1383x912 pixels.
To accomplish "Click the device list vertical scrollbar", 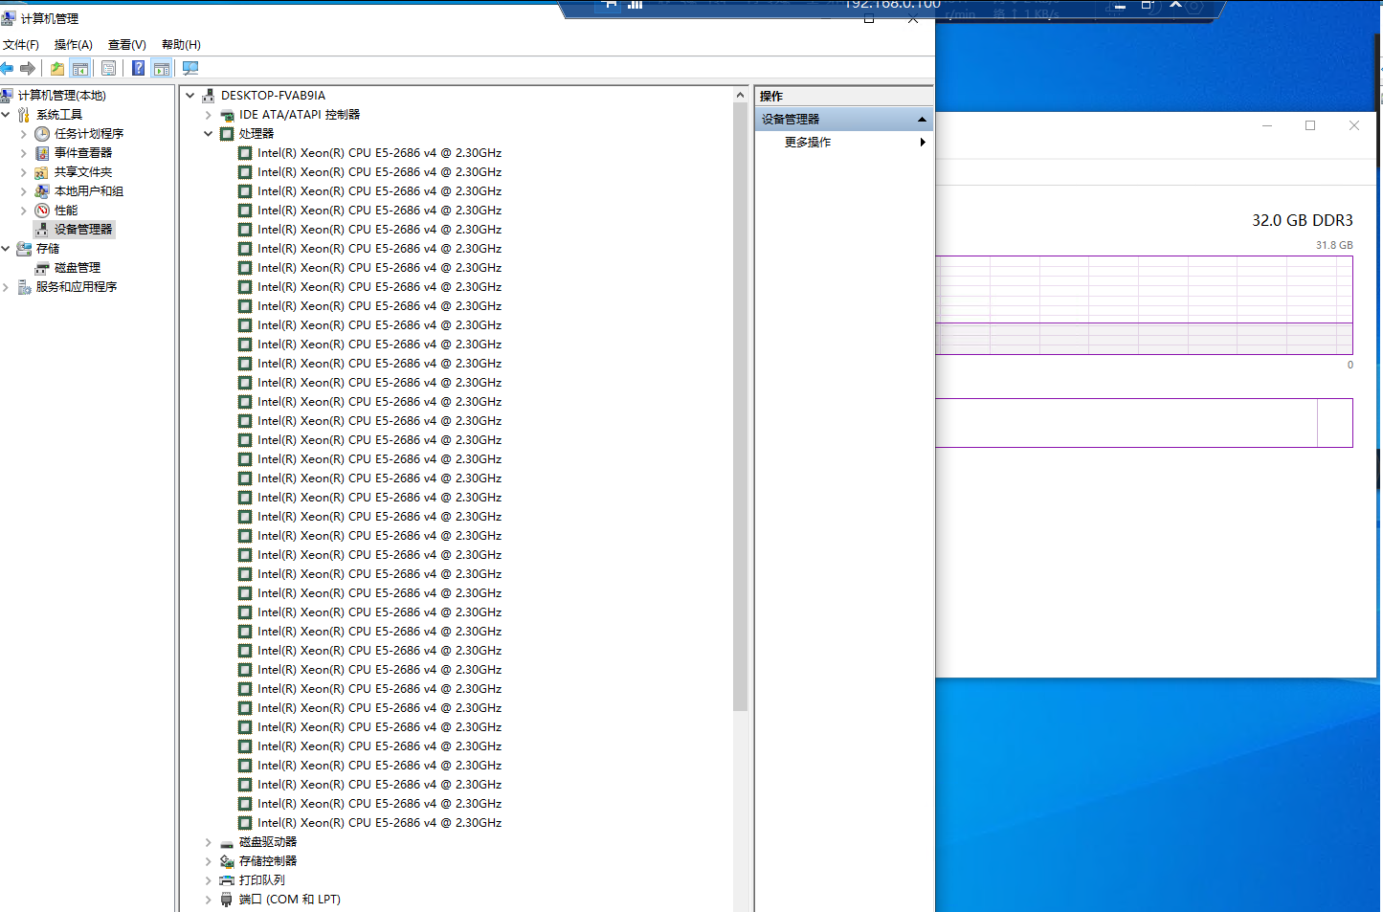I will [x=740, y=407].
